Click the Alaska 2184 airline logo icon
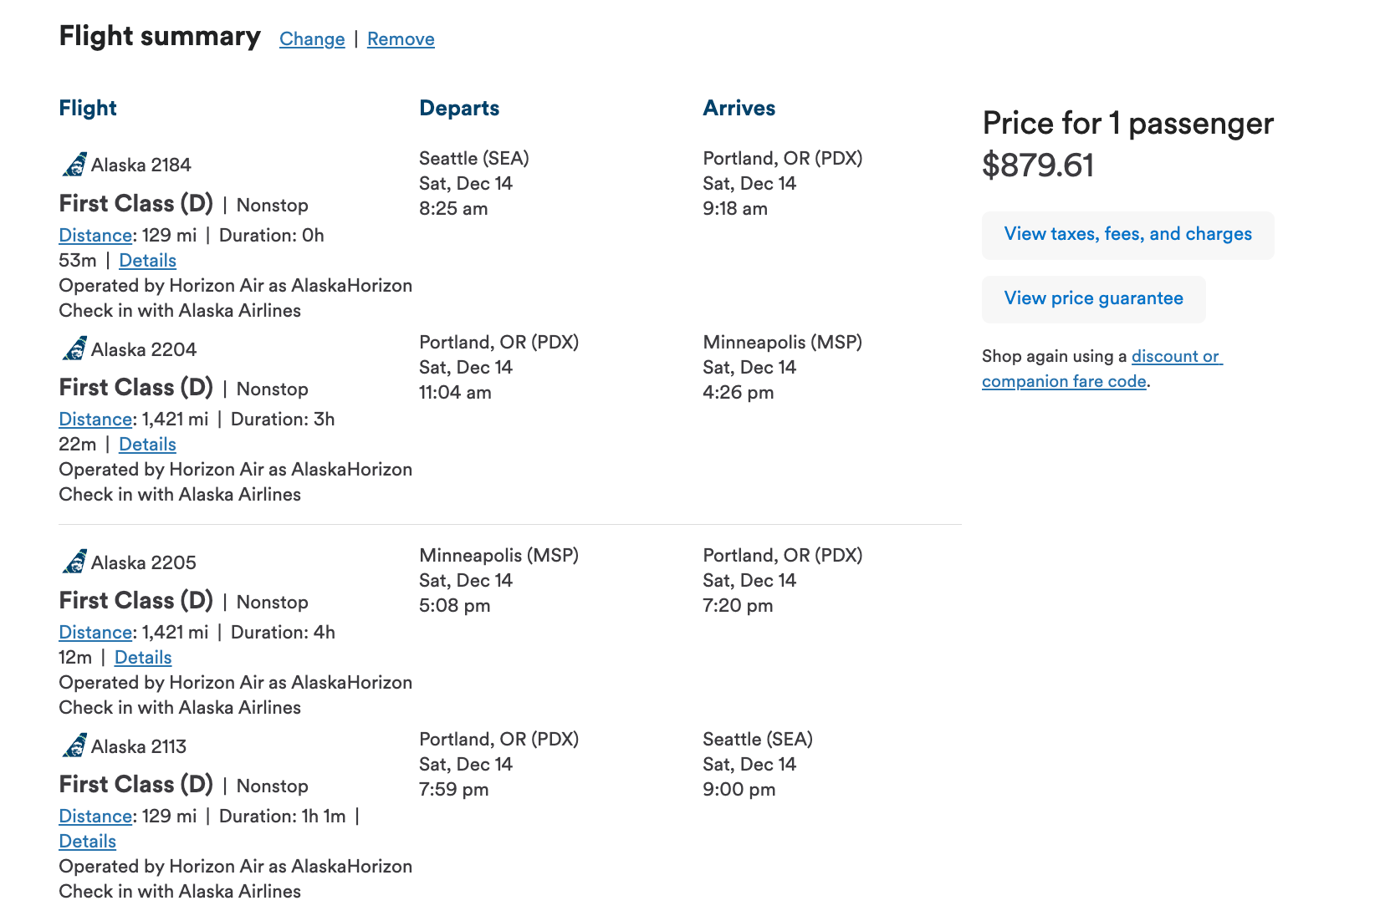1375x921 pixels. 74,165
